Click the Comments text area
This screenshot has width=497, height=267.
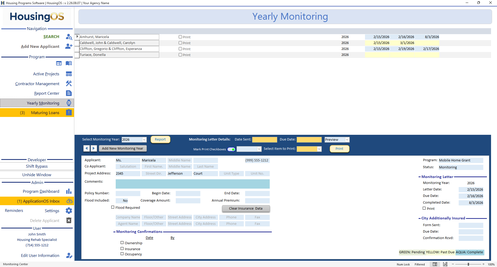193,184
